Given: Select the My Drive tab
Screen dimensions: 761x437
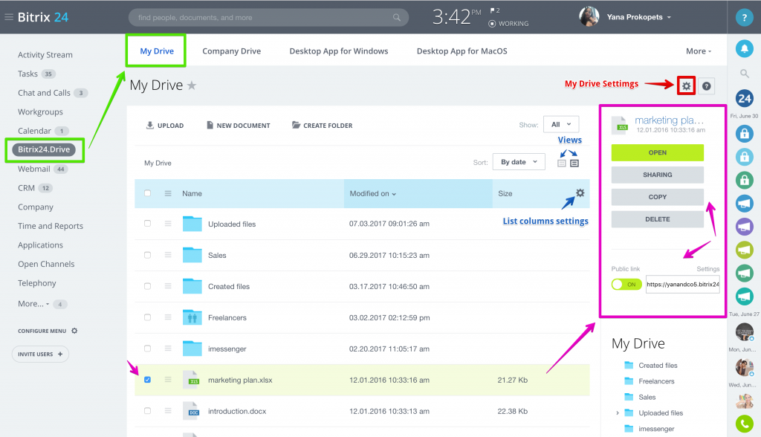Looking at the screenshot, I should point(157,51).
